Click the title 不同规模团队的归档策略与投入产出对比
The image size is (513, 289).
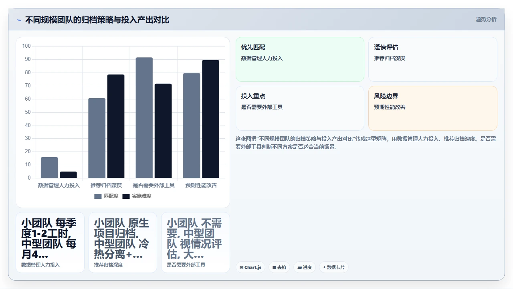[97, 20]
